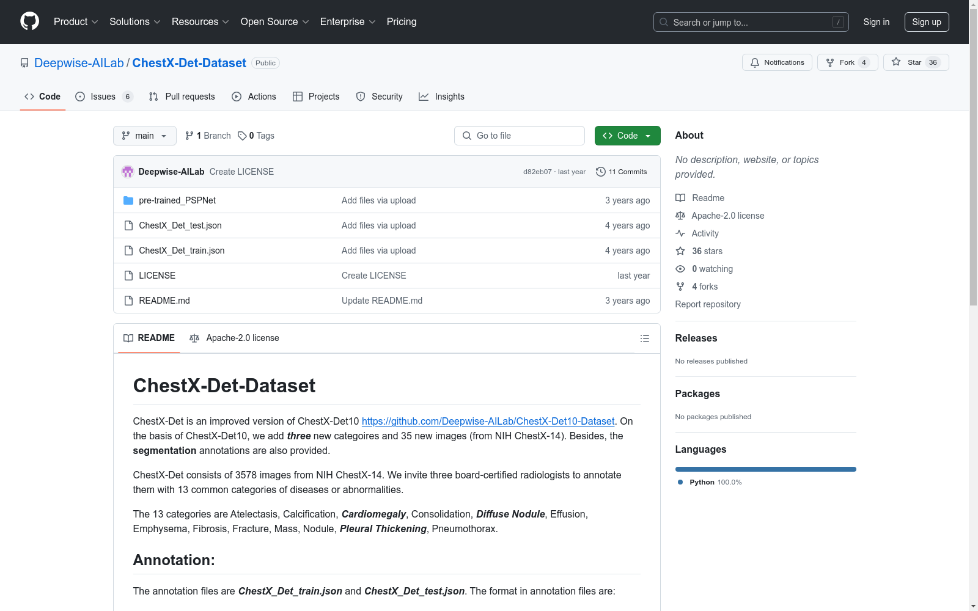Click the star icon beside 36 stars
978x611 pixels.
point(680,251)
